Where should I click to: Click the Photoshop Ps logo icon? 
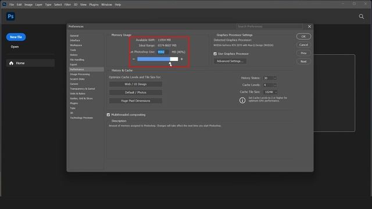(x=10, y=16)
